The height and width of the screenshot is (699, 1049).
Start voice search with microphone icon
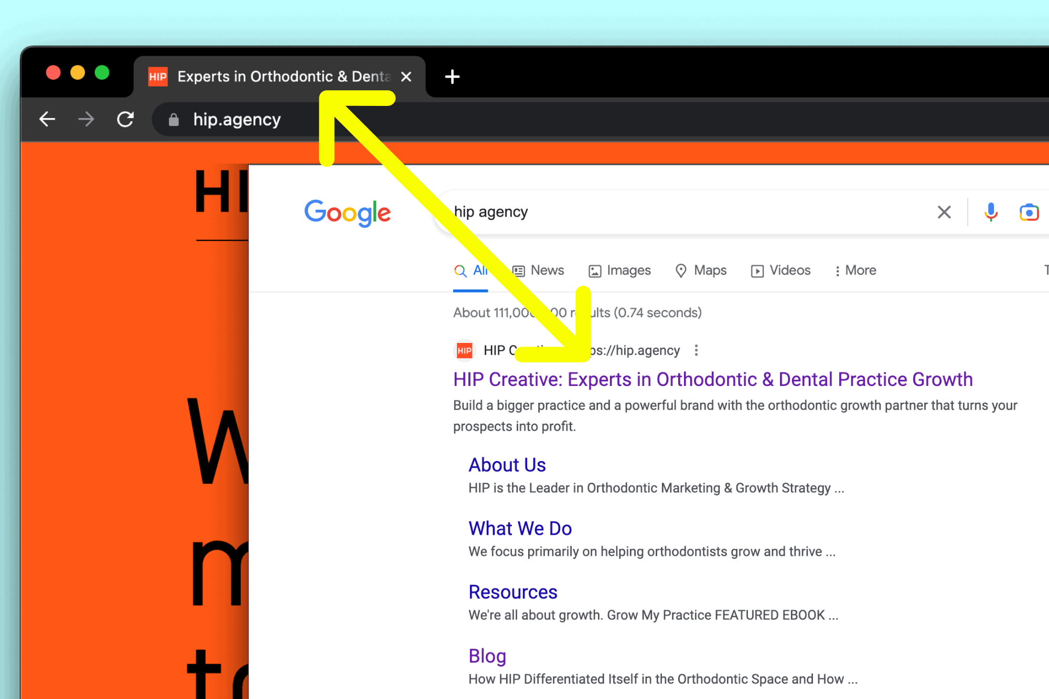tap(991, 212)
